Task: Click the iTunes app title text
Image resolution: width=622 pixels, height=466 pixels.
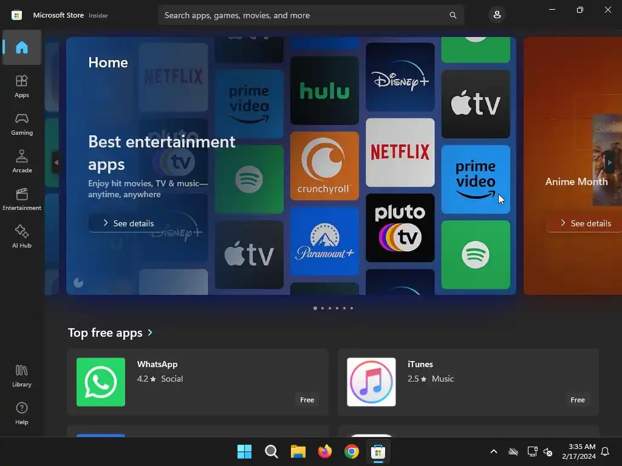Action: 420,364
